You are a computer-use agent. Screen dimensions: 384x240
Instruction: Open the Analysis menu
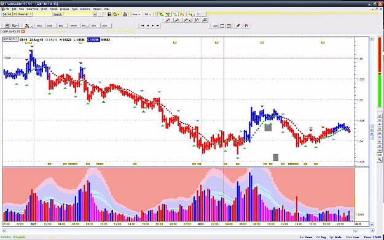[x=65, y=9]
